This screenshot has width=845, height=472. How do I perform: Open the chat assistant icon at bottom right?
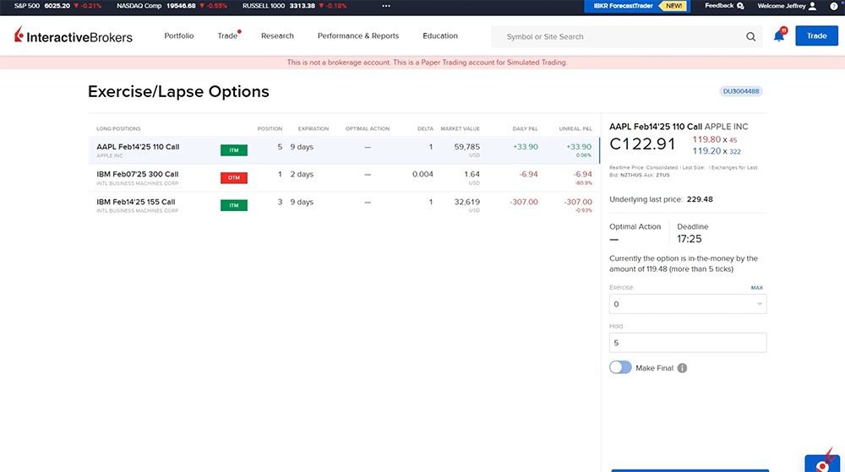822,463
